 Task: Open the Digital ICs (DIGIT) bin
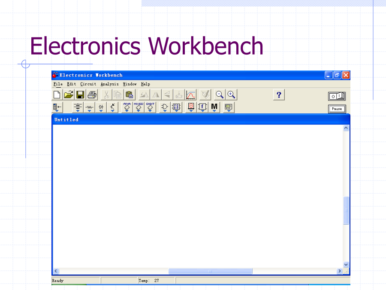point(150,107)
